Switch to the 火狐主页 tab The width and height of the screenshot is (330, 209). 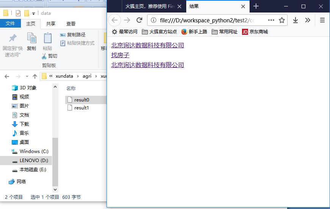tap(150, 6)
